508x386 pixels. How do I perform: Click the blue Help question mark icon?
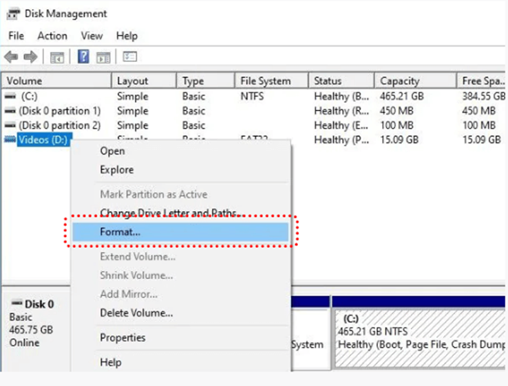[83, 57]
